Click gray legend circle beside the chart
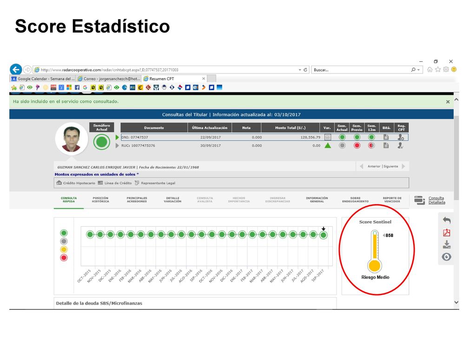 click(64, 241)
